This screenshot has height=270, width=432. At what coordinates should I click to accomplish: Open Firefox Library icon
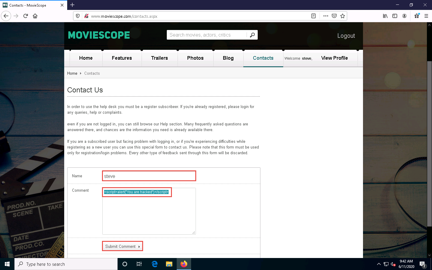385,16
